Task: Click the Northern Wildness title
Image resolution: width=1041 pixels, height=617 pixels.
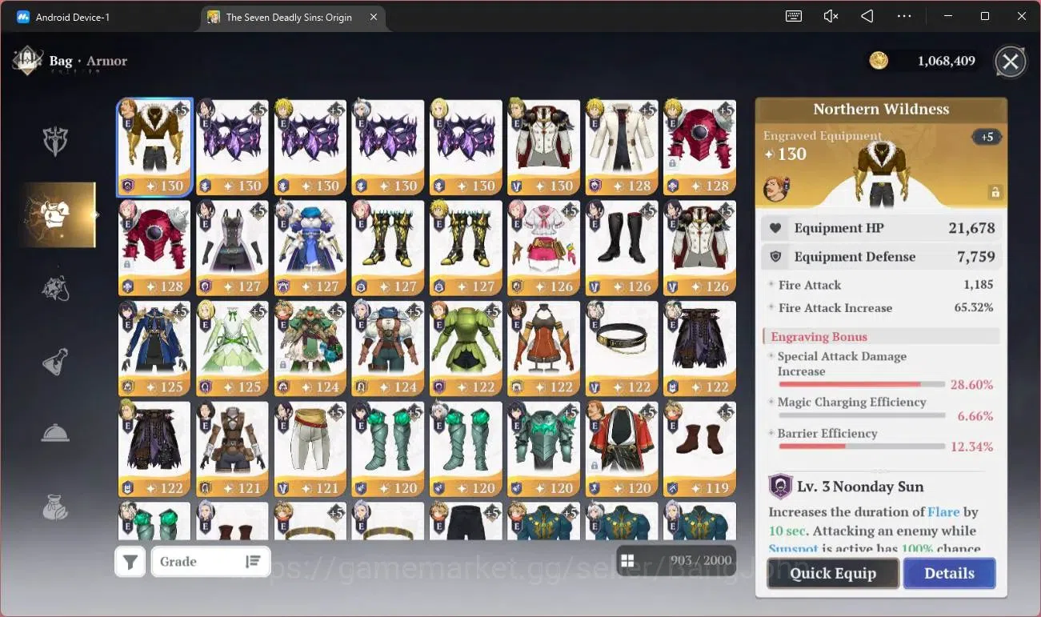Action: pyautogui.click(x=881, y=110)
